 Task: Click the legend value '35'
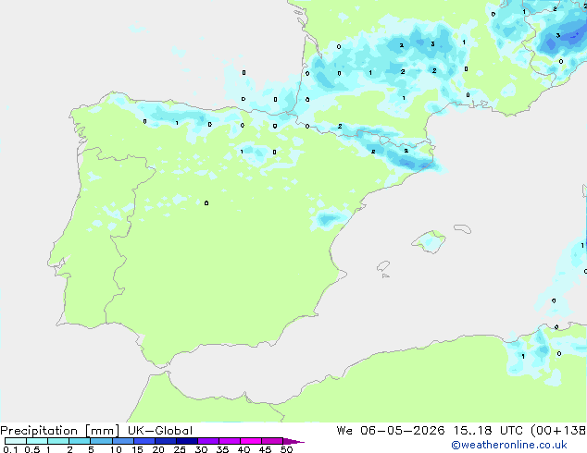click(222, 449)
